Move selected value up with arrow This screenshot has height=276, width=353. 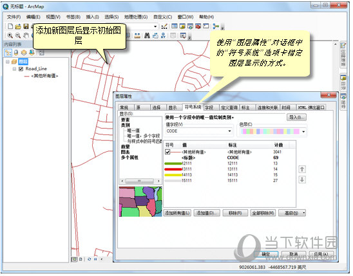point(302,169)
